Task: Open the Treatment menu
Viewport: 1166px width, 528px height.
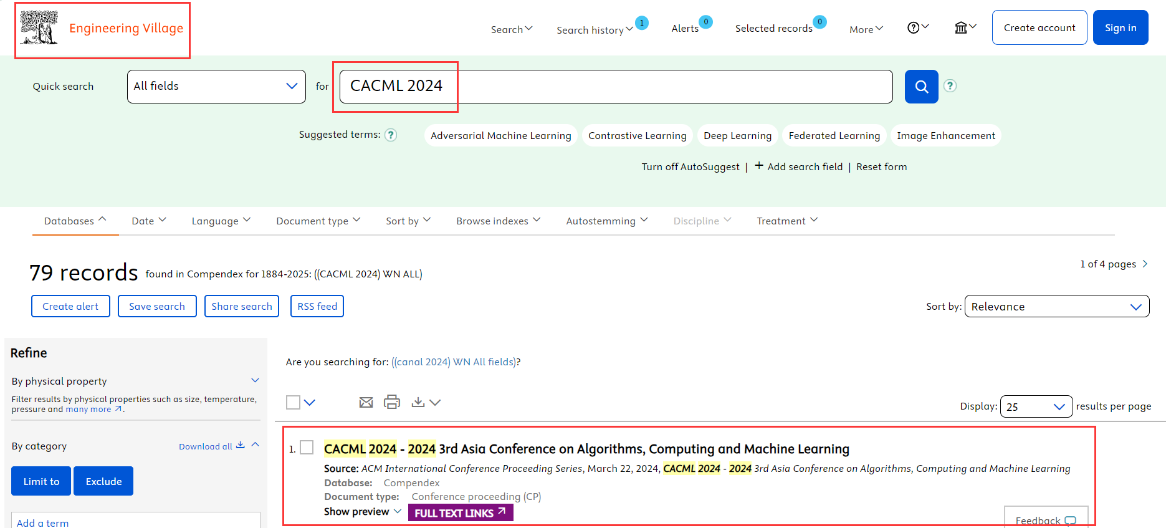Action: [x=787, y=221]
